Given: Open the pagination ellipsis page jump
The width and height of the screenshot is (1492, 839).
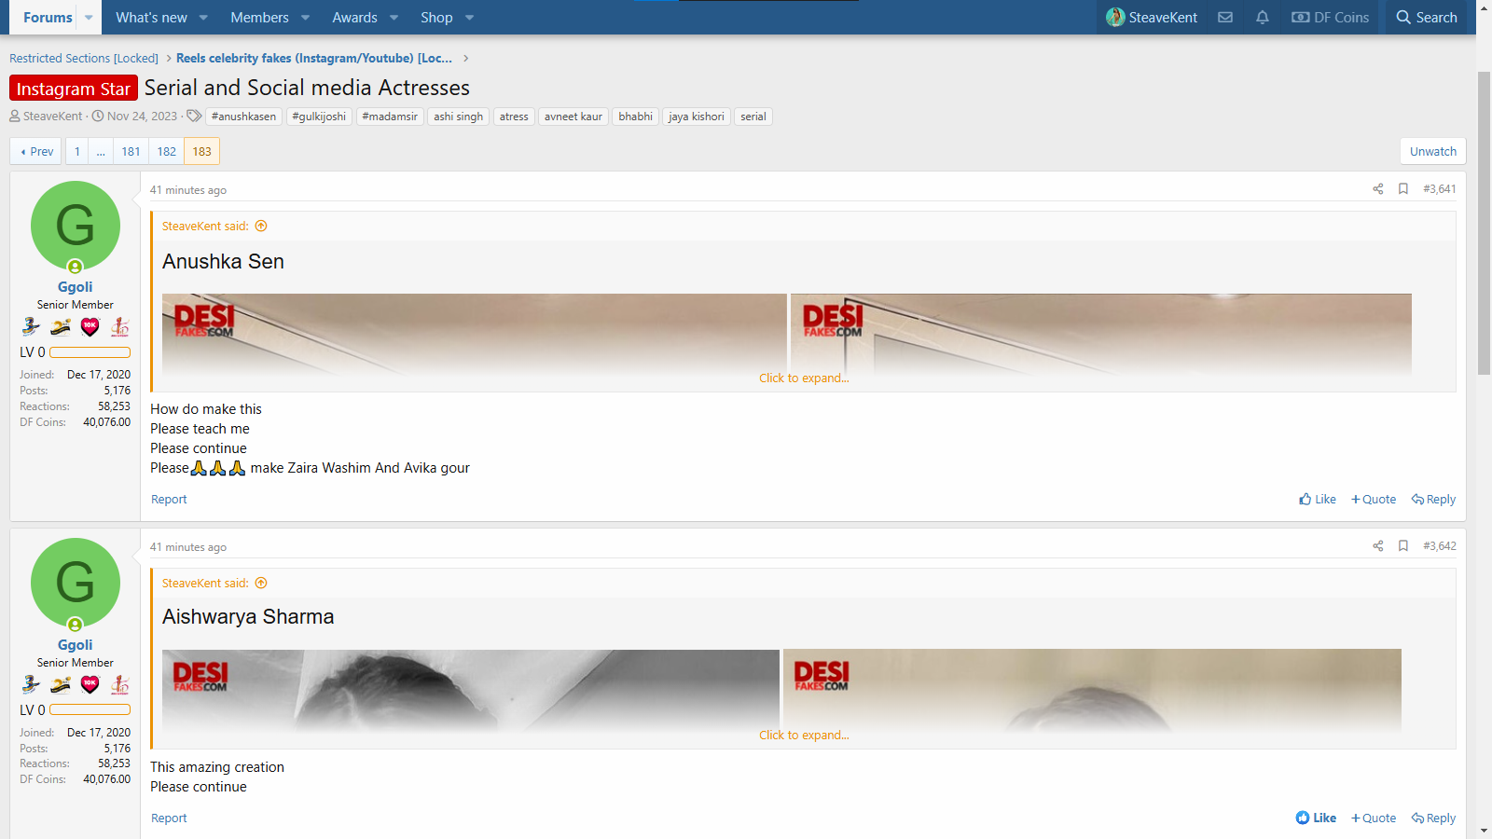Looking at the screenshot, I should pos(101,152).
